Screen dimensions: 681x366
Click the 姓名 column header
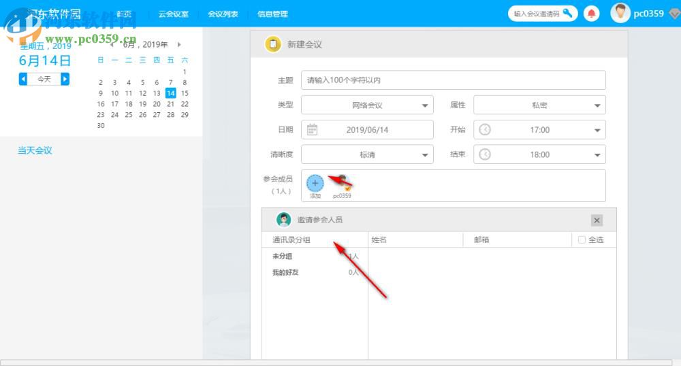pos(379,240)
